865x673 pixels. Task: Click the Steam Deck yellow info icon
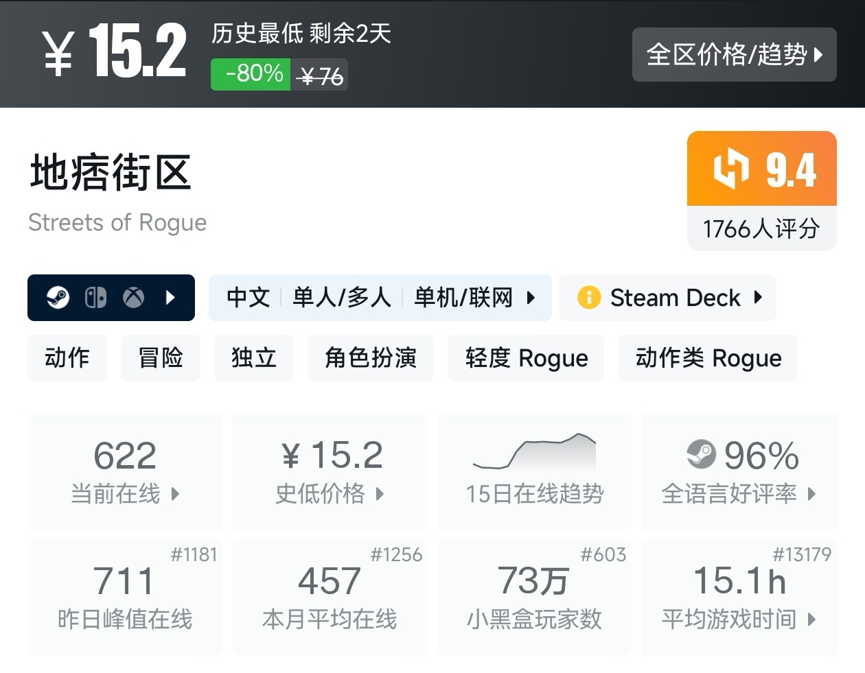(x=588, y=298)
